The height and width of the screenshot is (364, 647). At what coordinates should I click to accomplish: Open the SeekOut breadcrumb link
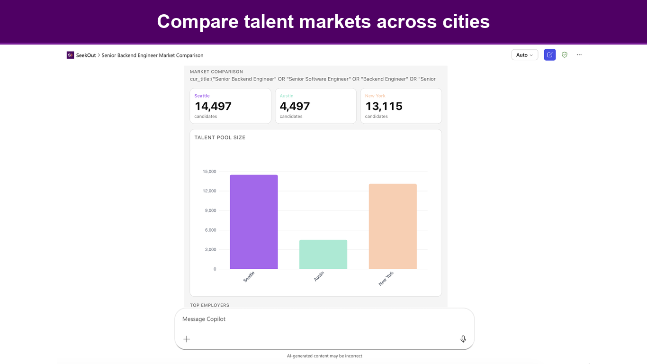point(86,55)
